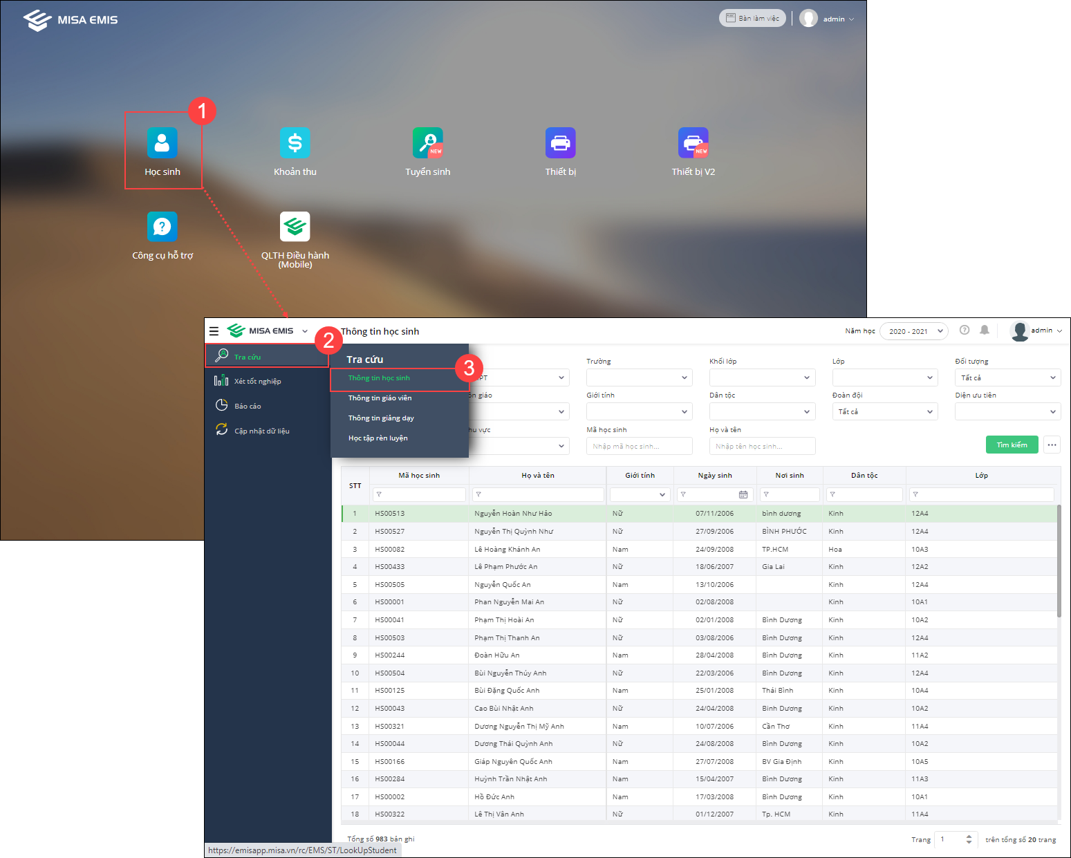Click the Bàn làm việc button
This screenshot has height=858, width=1071.
pos(752,19)
